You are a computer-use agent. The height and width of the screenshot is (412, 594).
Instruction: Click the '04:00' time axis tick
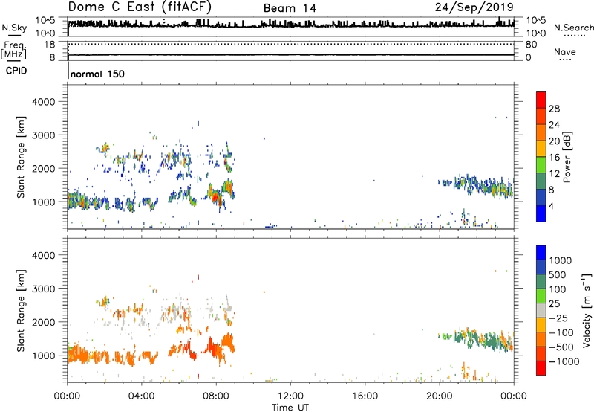[141, 396]
